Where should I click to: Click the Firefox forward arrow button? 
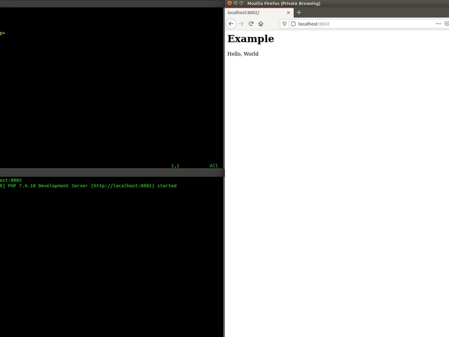[241, 24]
